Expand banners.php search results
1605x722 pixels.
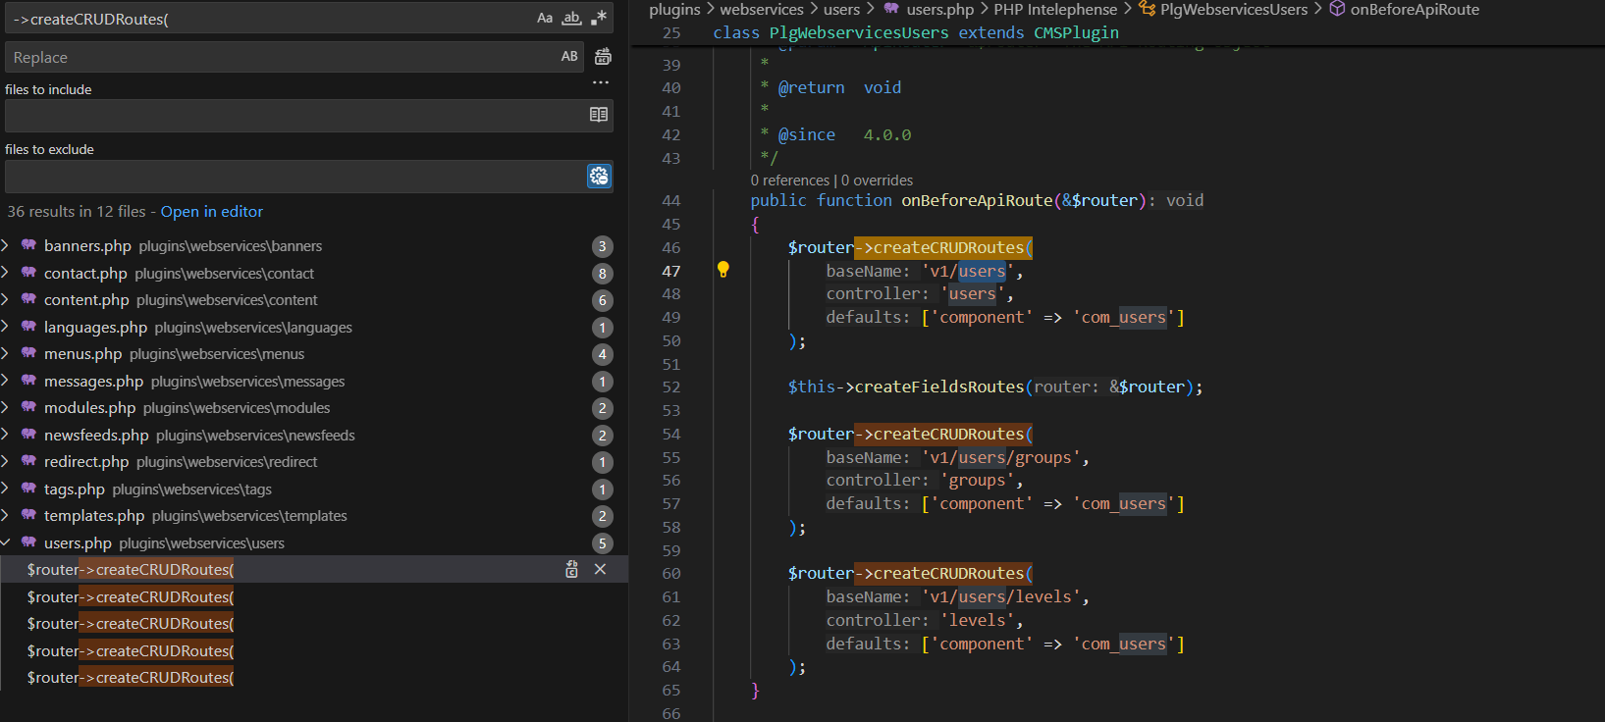coord(6,245)
